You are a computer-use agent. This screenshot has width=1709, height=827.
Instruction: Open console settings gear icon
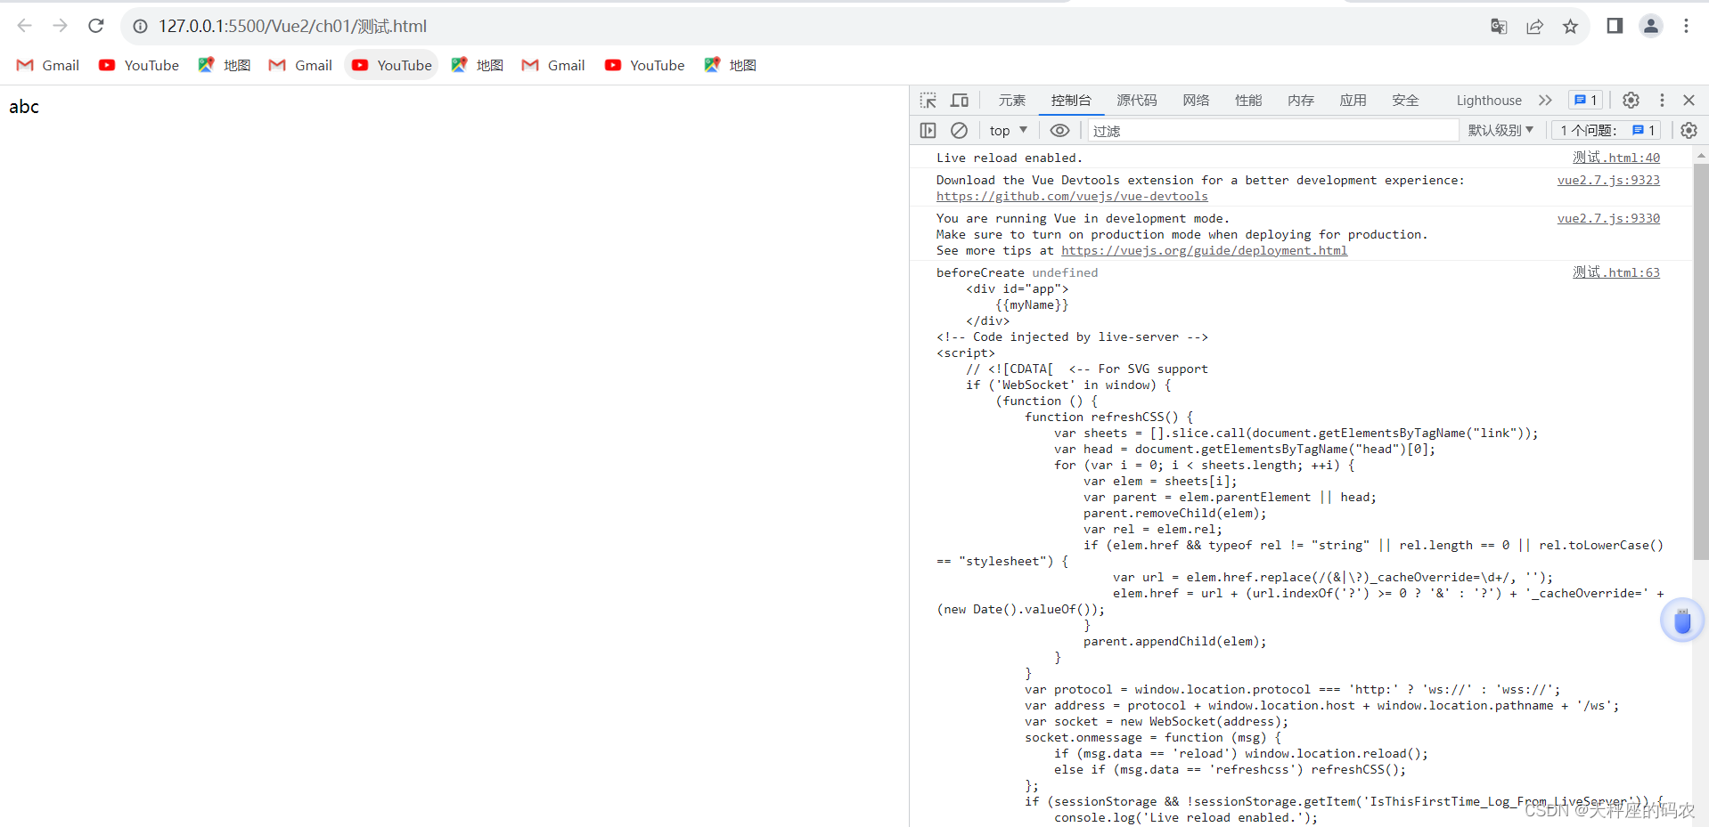click(1689, 131)
